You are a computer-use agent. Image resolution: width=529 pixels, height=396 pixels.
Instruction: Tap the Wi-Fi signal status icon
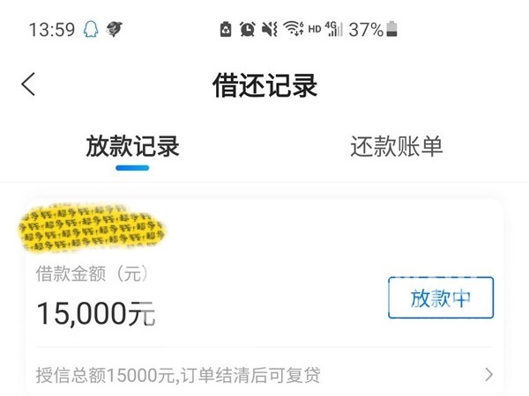click(294, 29)
